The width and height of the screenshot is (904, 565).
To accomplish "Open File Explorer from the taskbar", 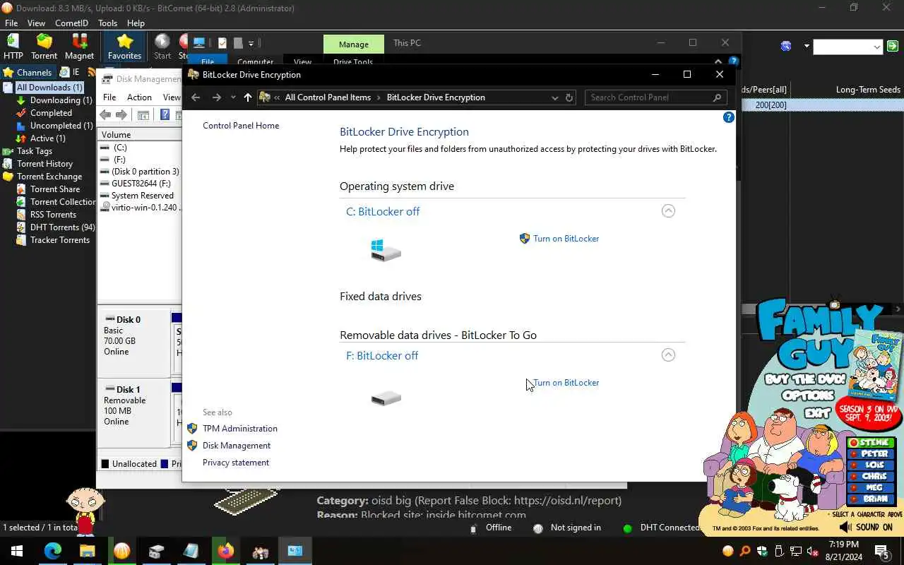I will pos(87,551).
